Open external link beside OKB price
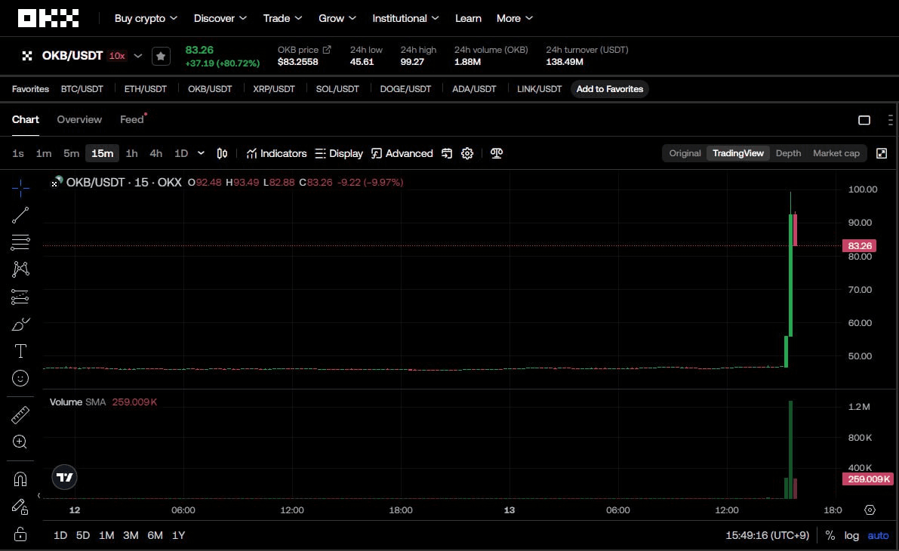Screen dimensions: 899x551 (x=327, y=50)
